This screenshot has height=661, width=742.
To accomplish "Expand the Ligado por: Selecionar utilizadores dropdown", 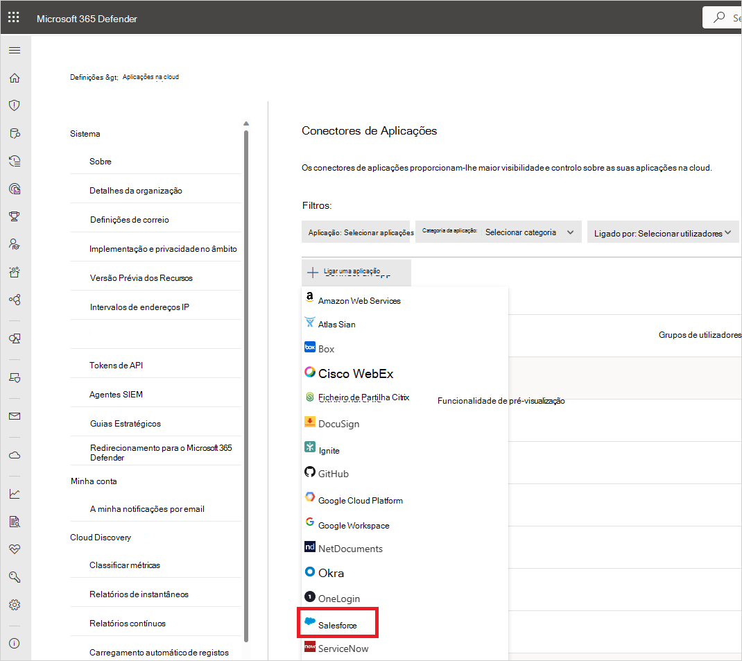I will coord(662,232).
